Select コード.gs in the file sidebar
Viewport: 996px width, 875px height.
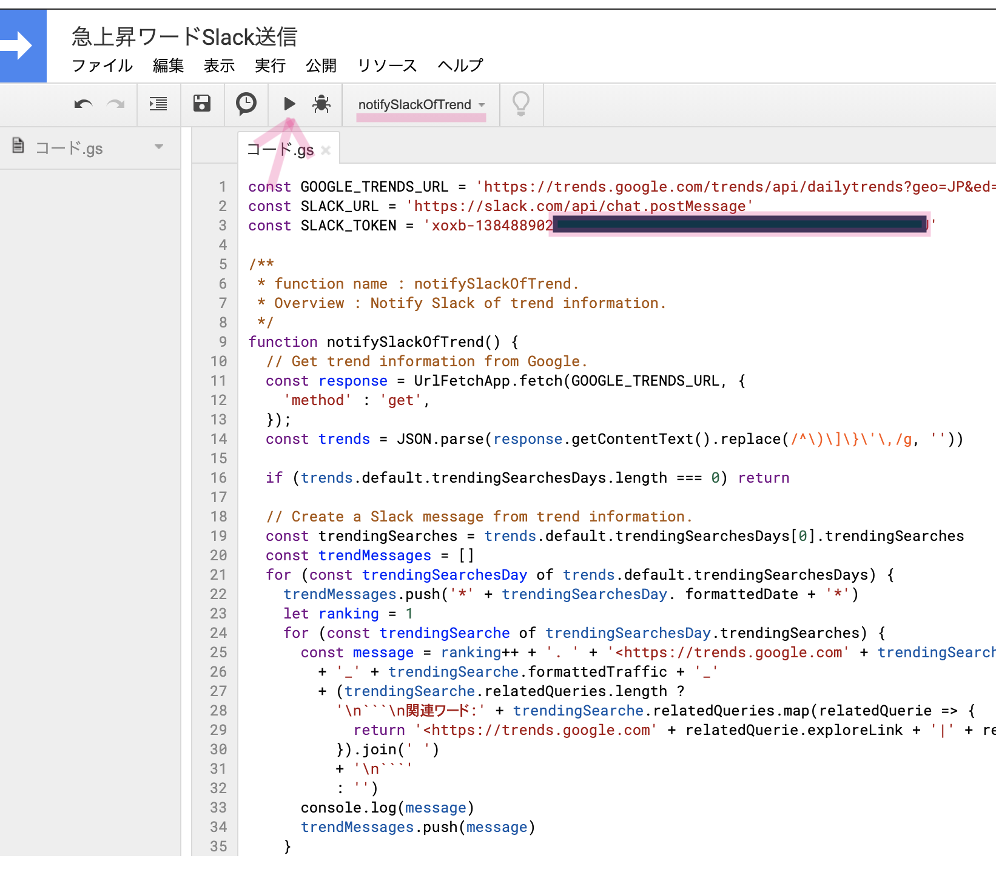click(69, 148)
